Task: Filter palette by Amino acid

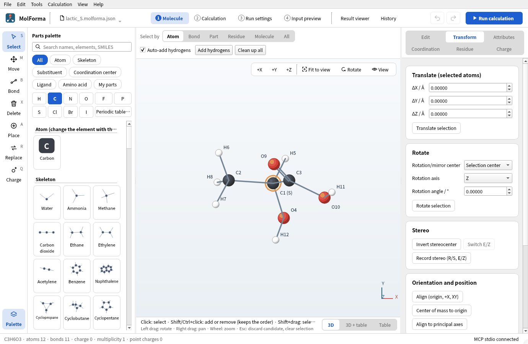Action: point(75,85)
